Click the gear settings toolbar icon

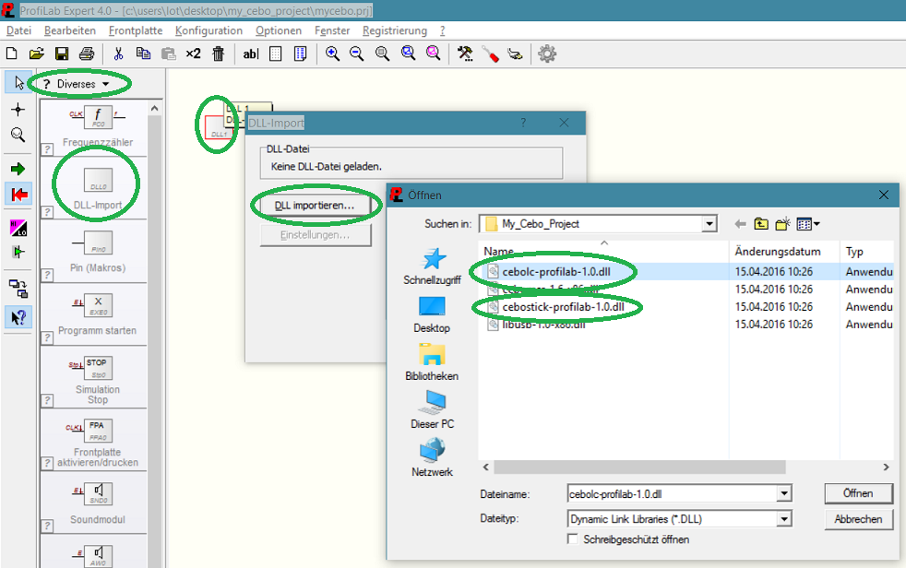[547, 53]
